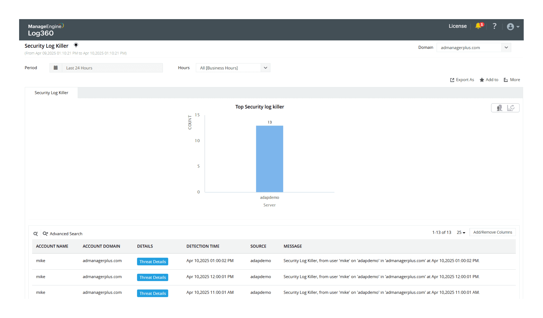Click the users view icon above chart

click(499, 108)
